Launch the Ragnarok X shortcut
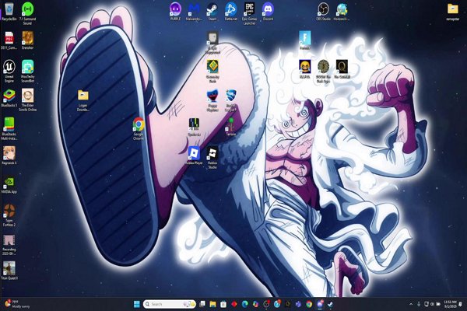467x311 pixels. coord(9,155)
